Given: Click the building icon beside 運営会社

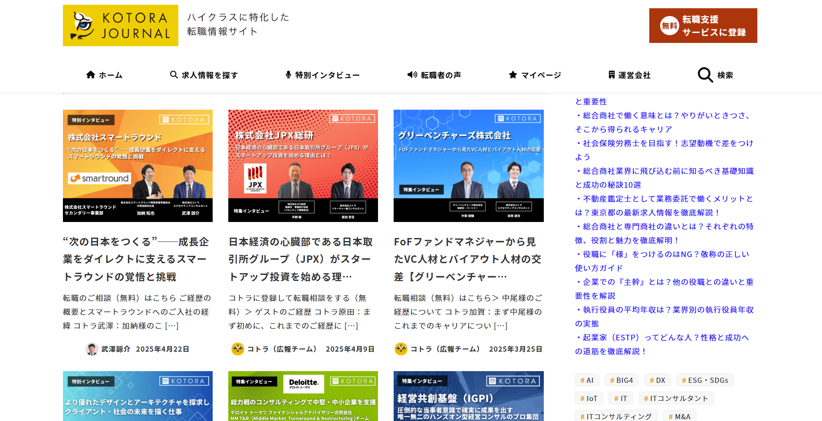Looking at the screenshot, I should click(612, 75).
